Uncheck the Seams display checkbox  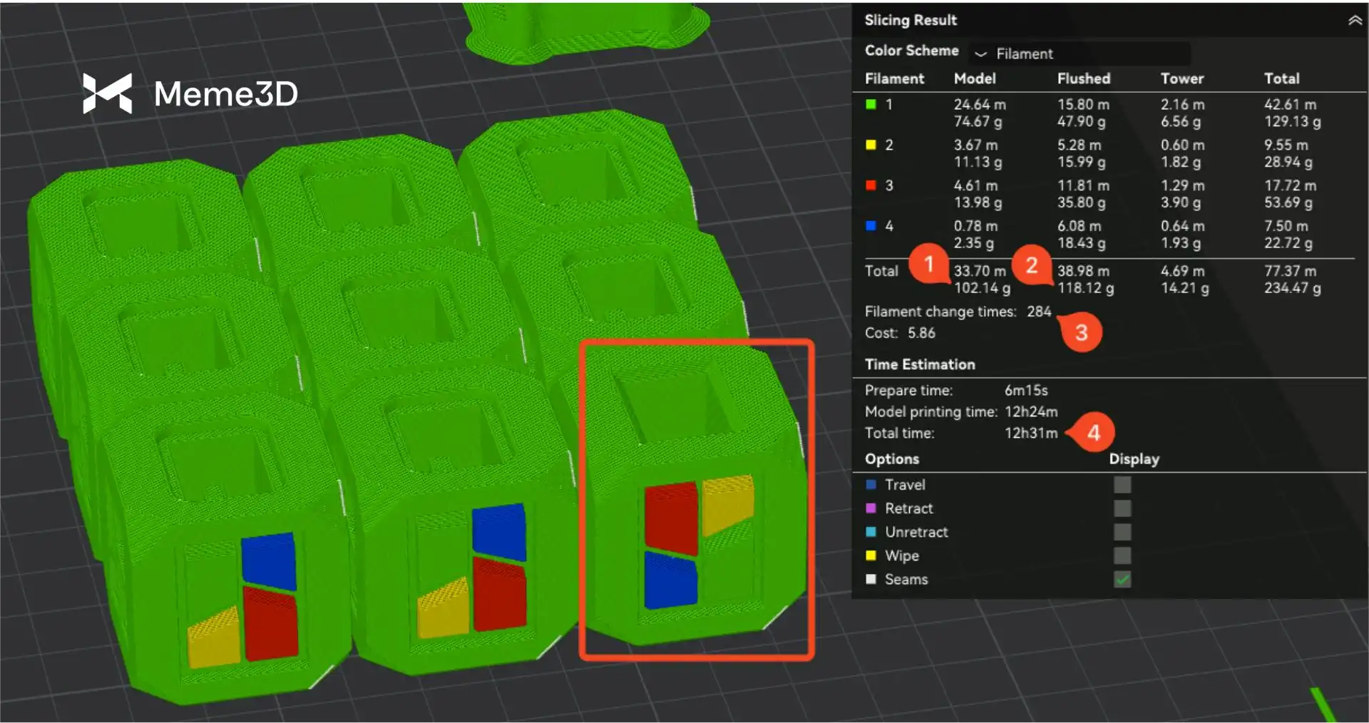pyautogui.click(x=1122, y=579)
